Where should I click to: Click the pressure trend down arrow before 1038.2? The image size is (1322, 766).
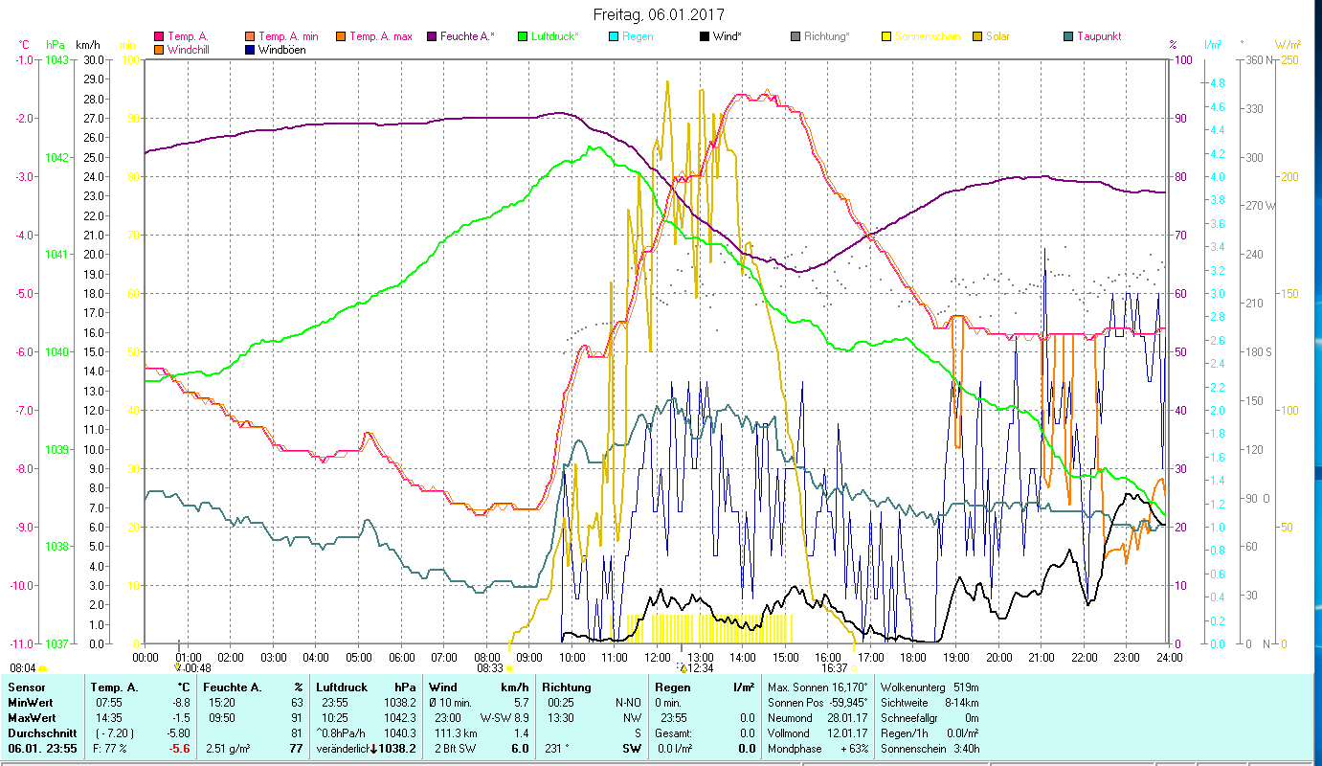373,748
